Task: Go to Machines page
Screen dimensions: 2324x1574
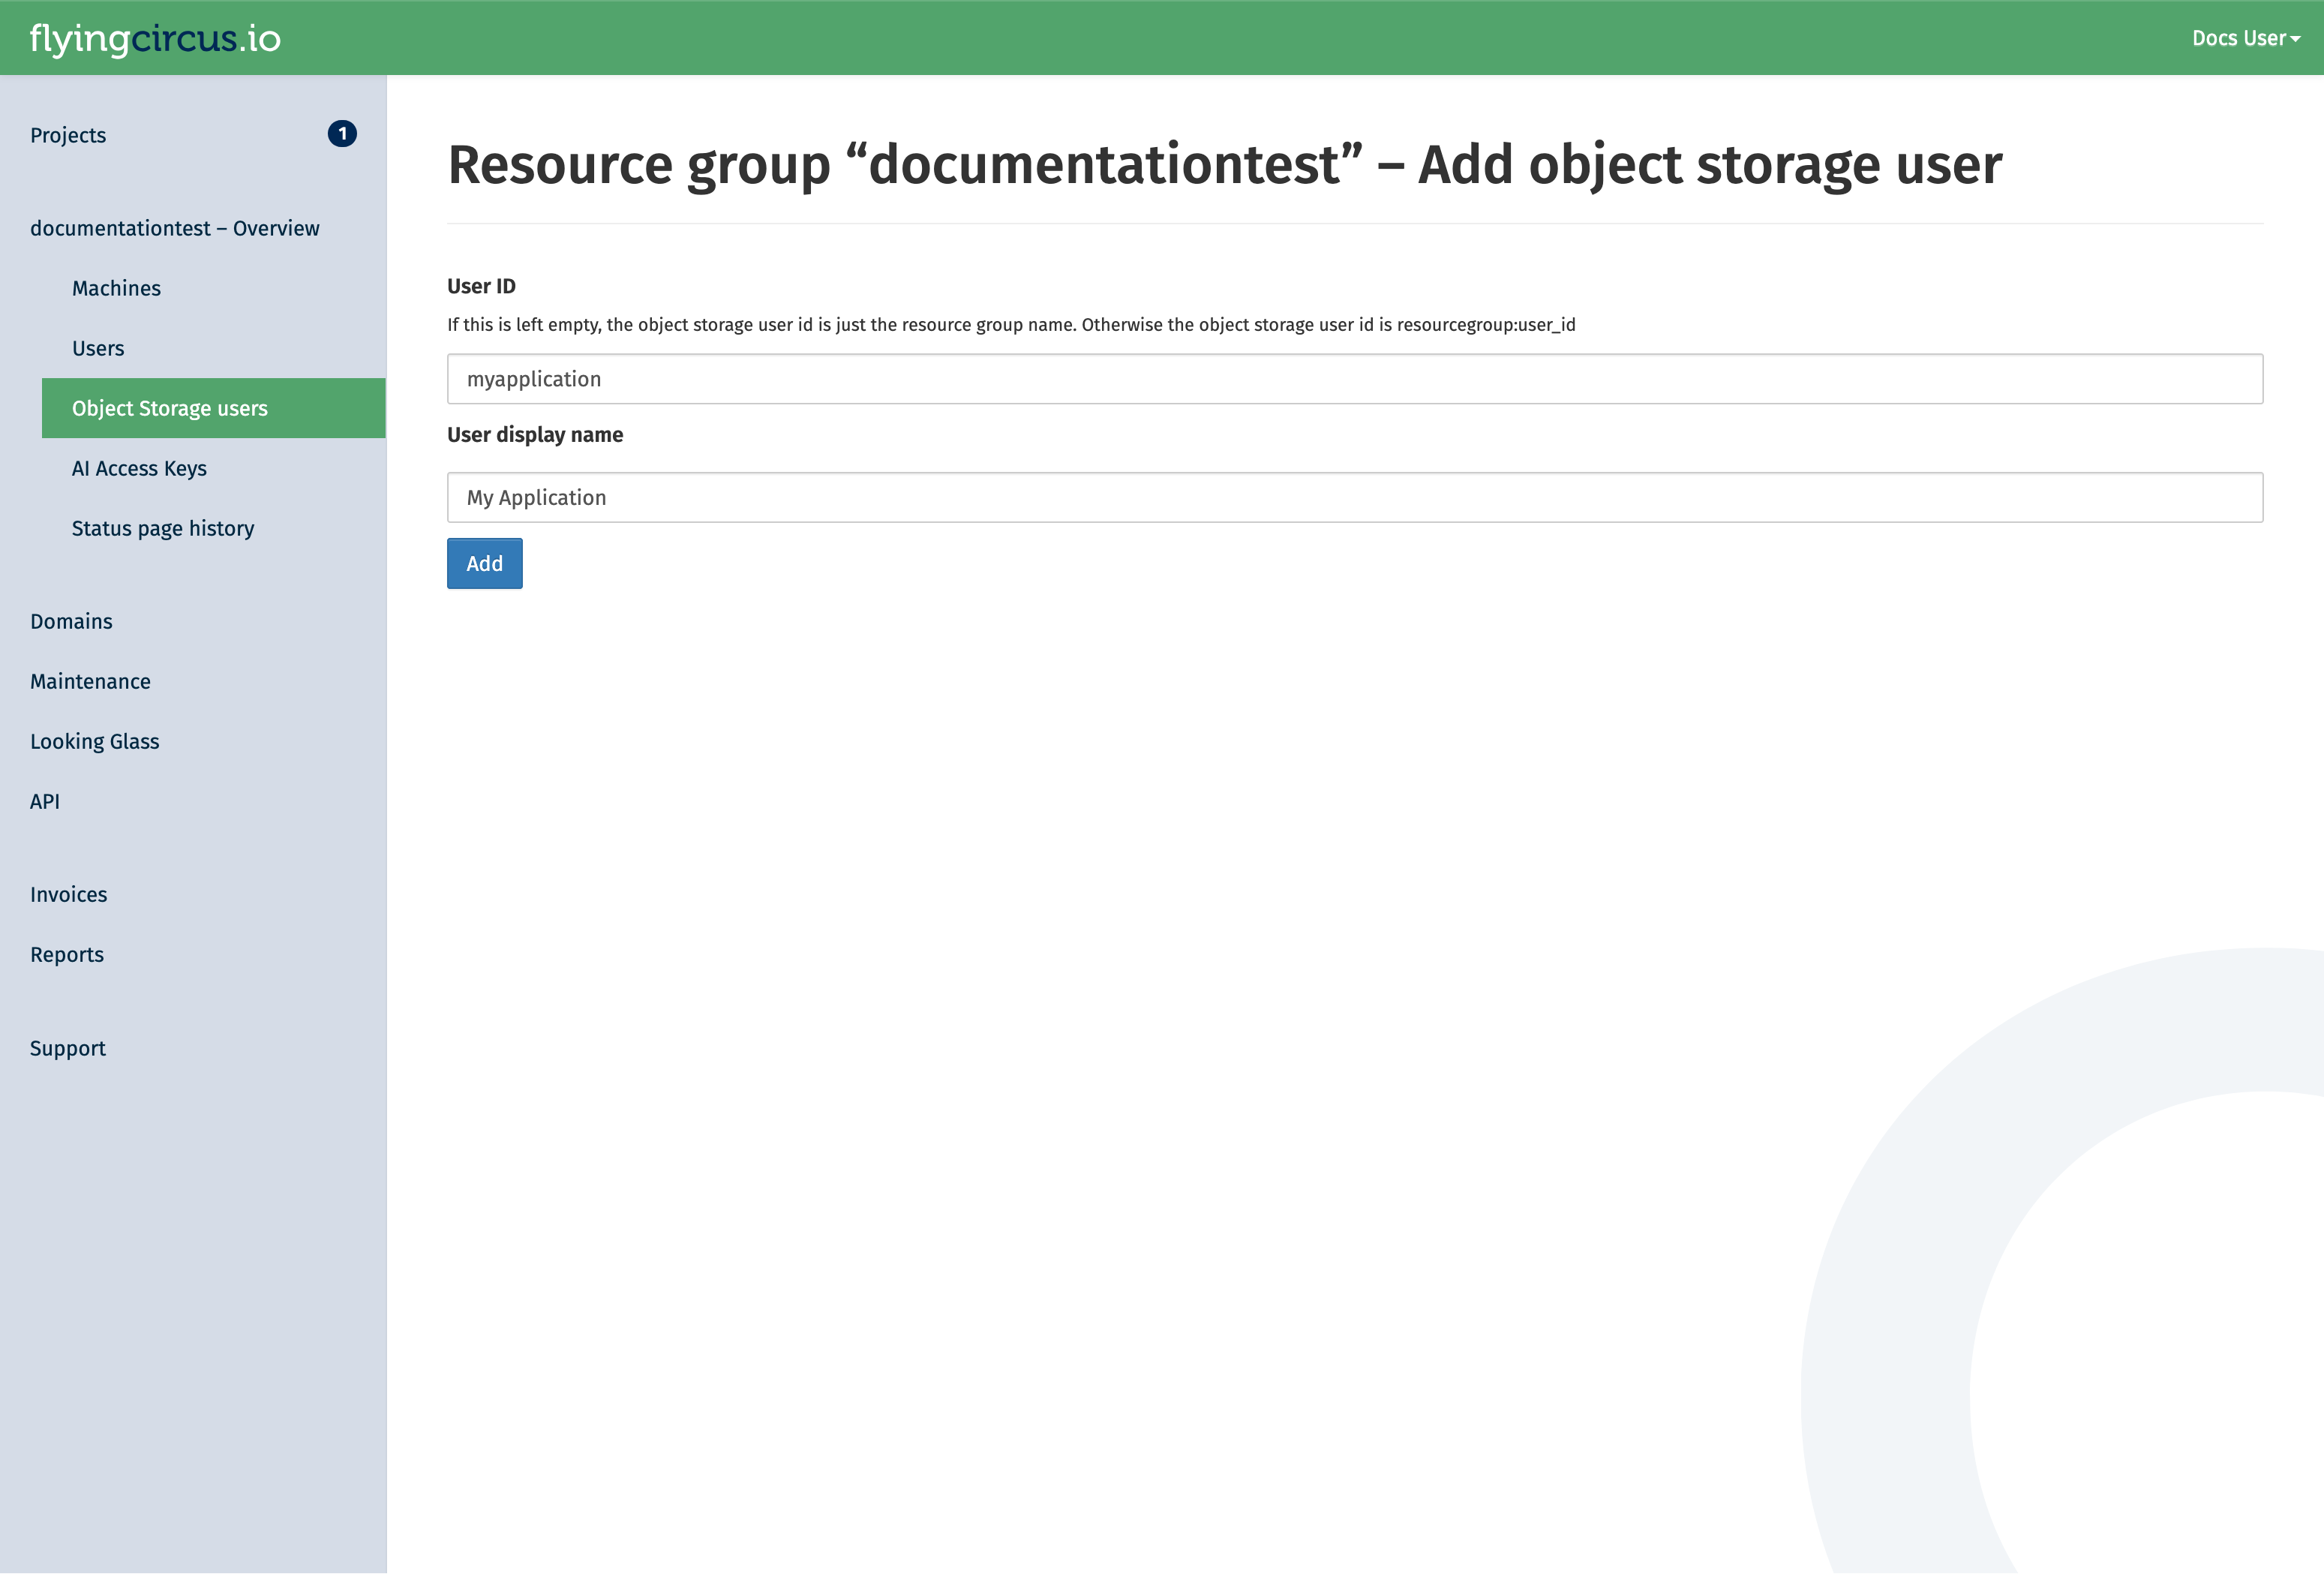Action: [116, 288]
